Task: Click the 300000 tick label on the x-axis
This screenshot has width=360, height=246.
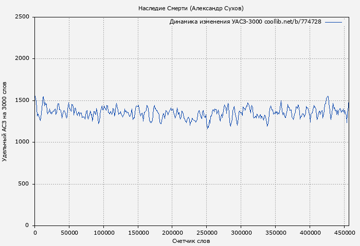Action: (241, 233)
